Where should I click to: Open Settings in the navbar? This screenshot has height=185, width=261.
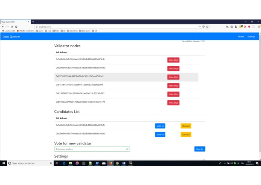251,36
